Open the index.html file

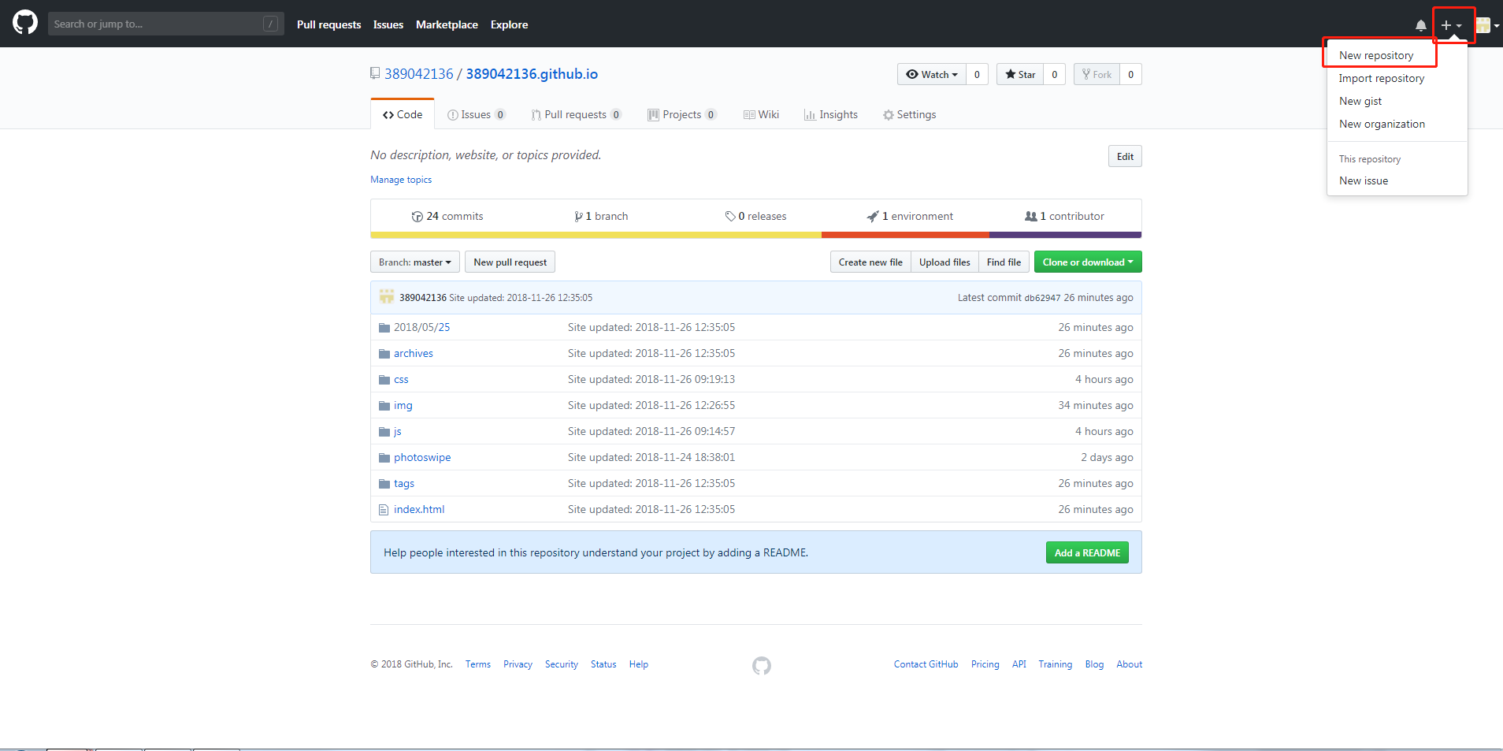pos(419,509)
